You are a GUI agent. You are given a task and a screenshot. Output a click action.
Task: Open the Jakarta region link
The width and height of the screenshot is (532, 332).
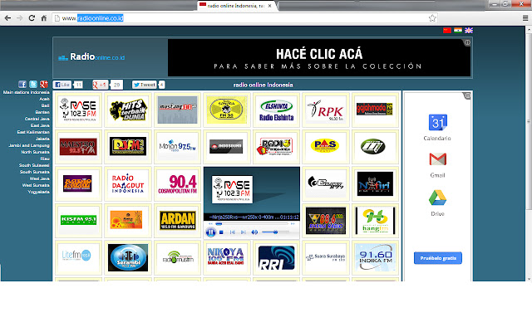(42, 139)
